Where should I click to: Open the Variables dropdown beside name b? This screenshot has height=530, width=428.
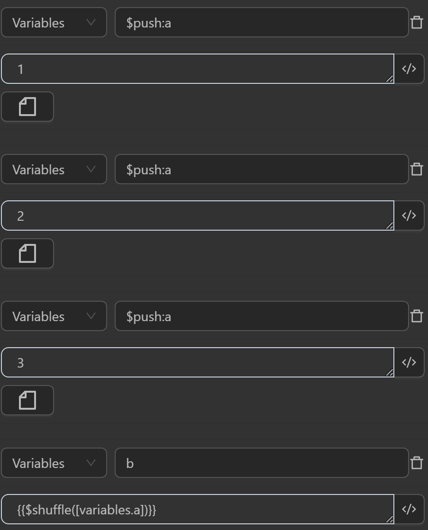[x=54, y=463]
